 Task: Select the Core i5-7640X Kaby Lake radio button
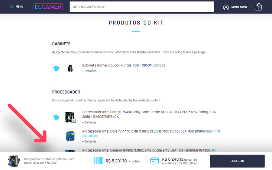[x=56, y=117]
